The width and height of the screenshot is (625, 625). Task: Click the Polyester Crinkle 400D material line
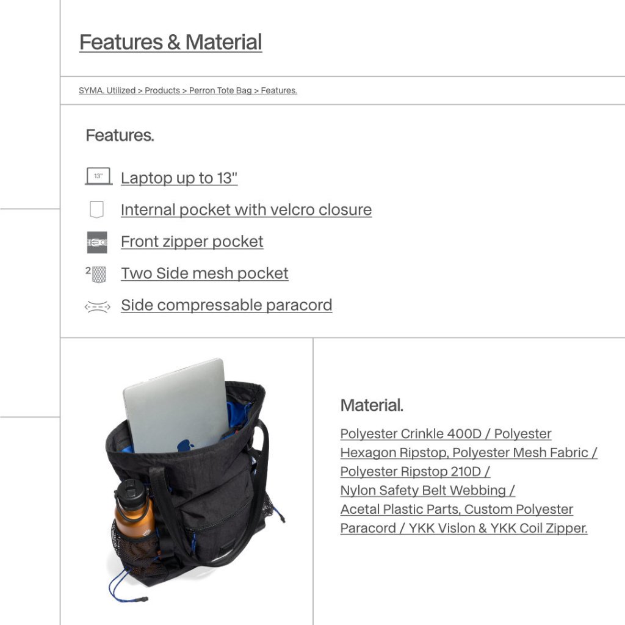coord(446,434)
